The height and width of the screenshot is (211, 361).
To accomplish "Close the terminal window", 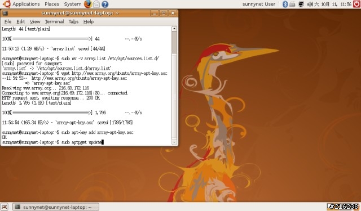I will (x=173, y=13).
